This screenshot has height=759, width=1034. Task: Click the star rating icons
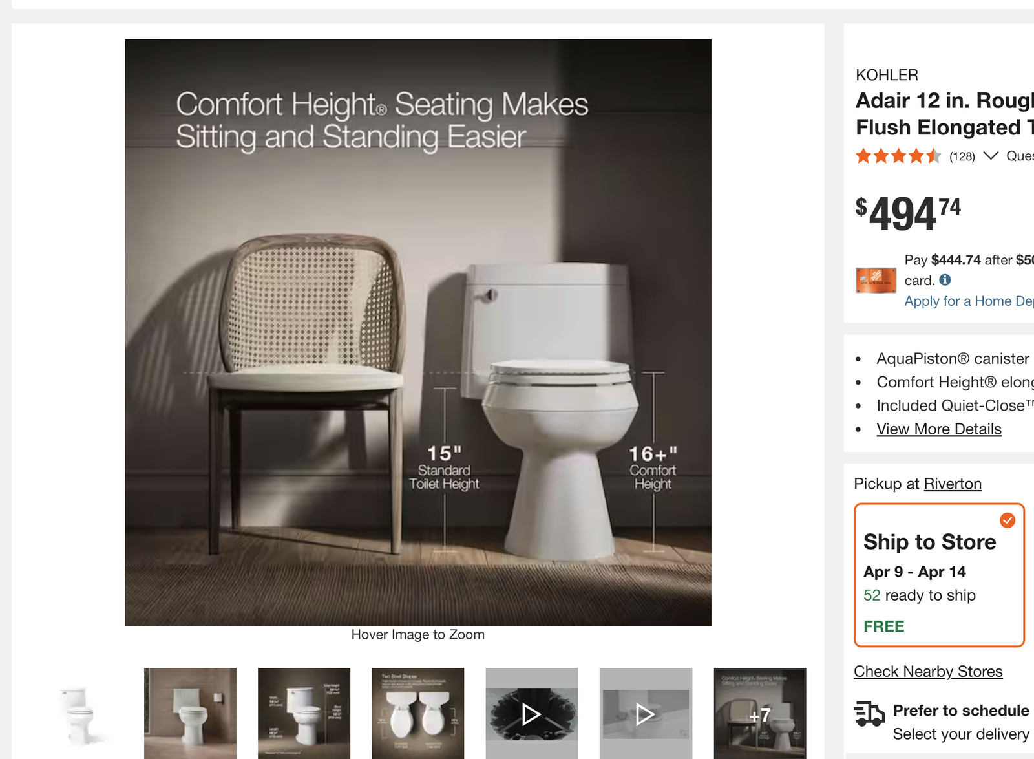[898, 156]
